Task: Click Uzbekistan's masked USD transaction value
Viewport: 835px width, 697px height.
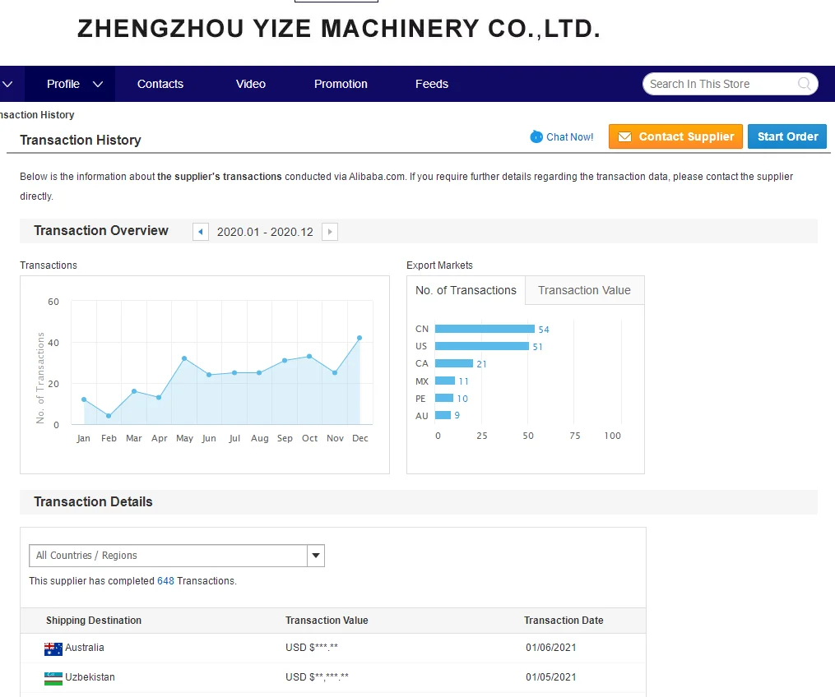Action: [317, 677]
